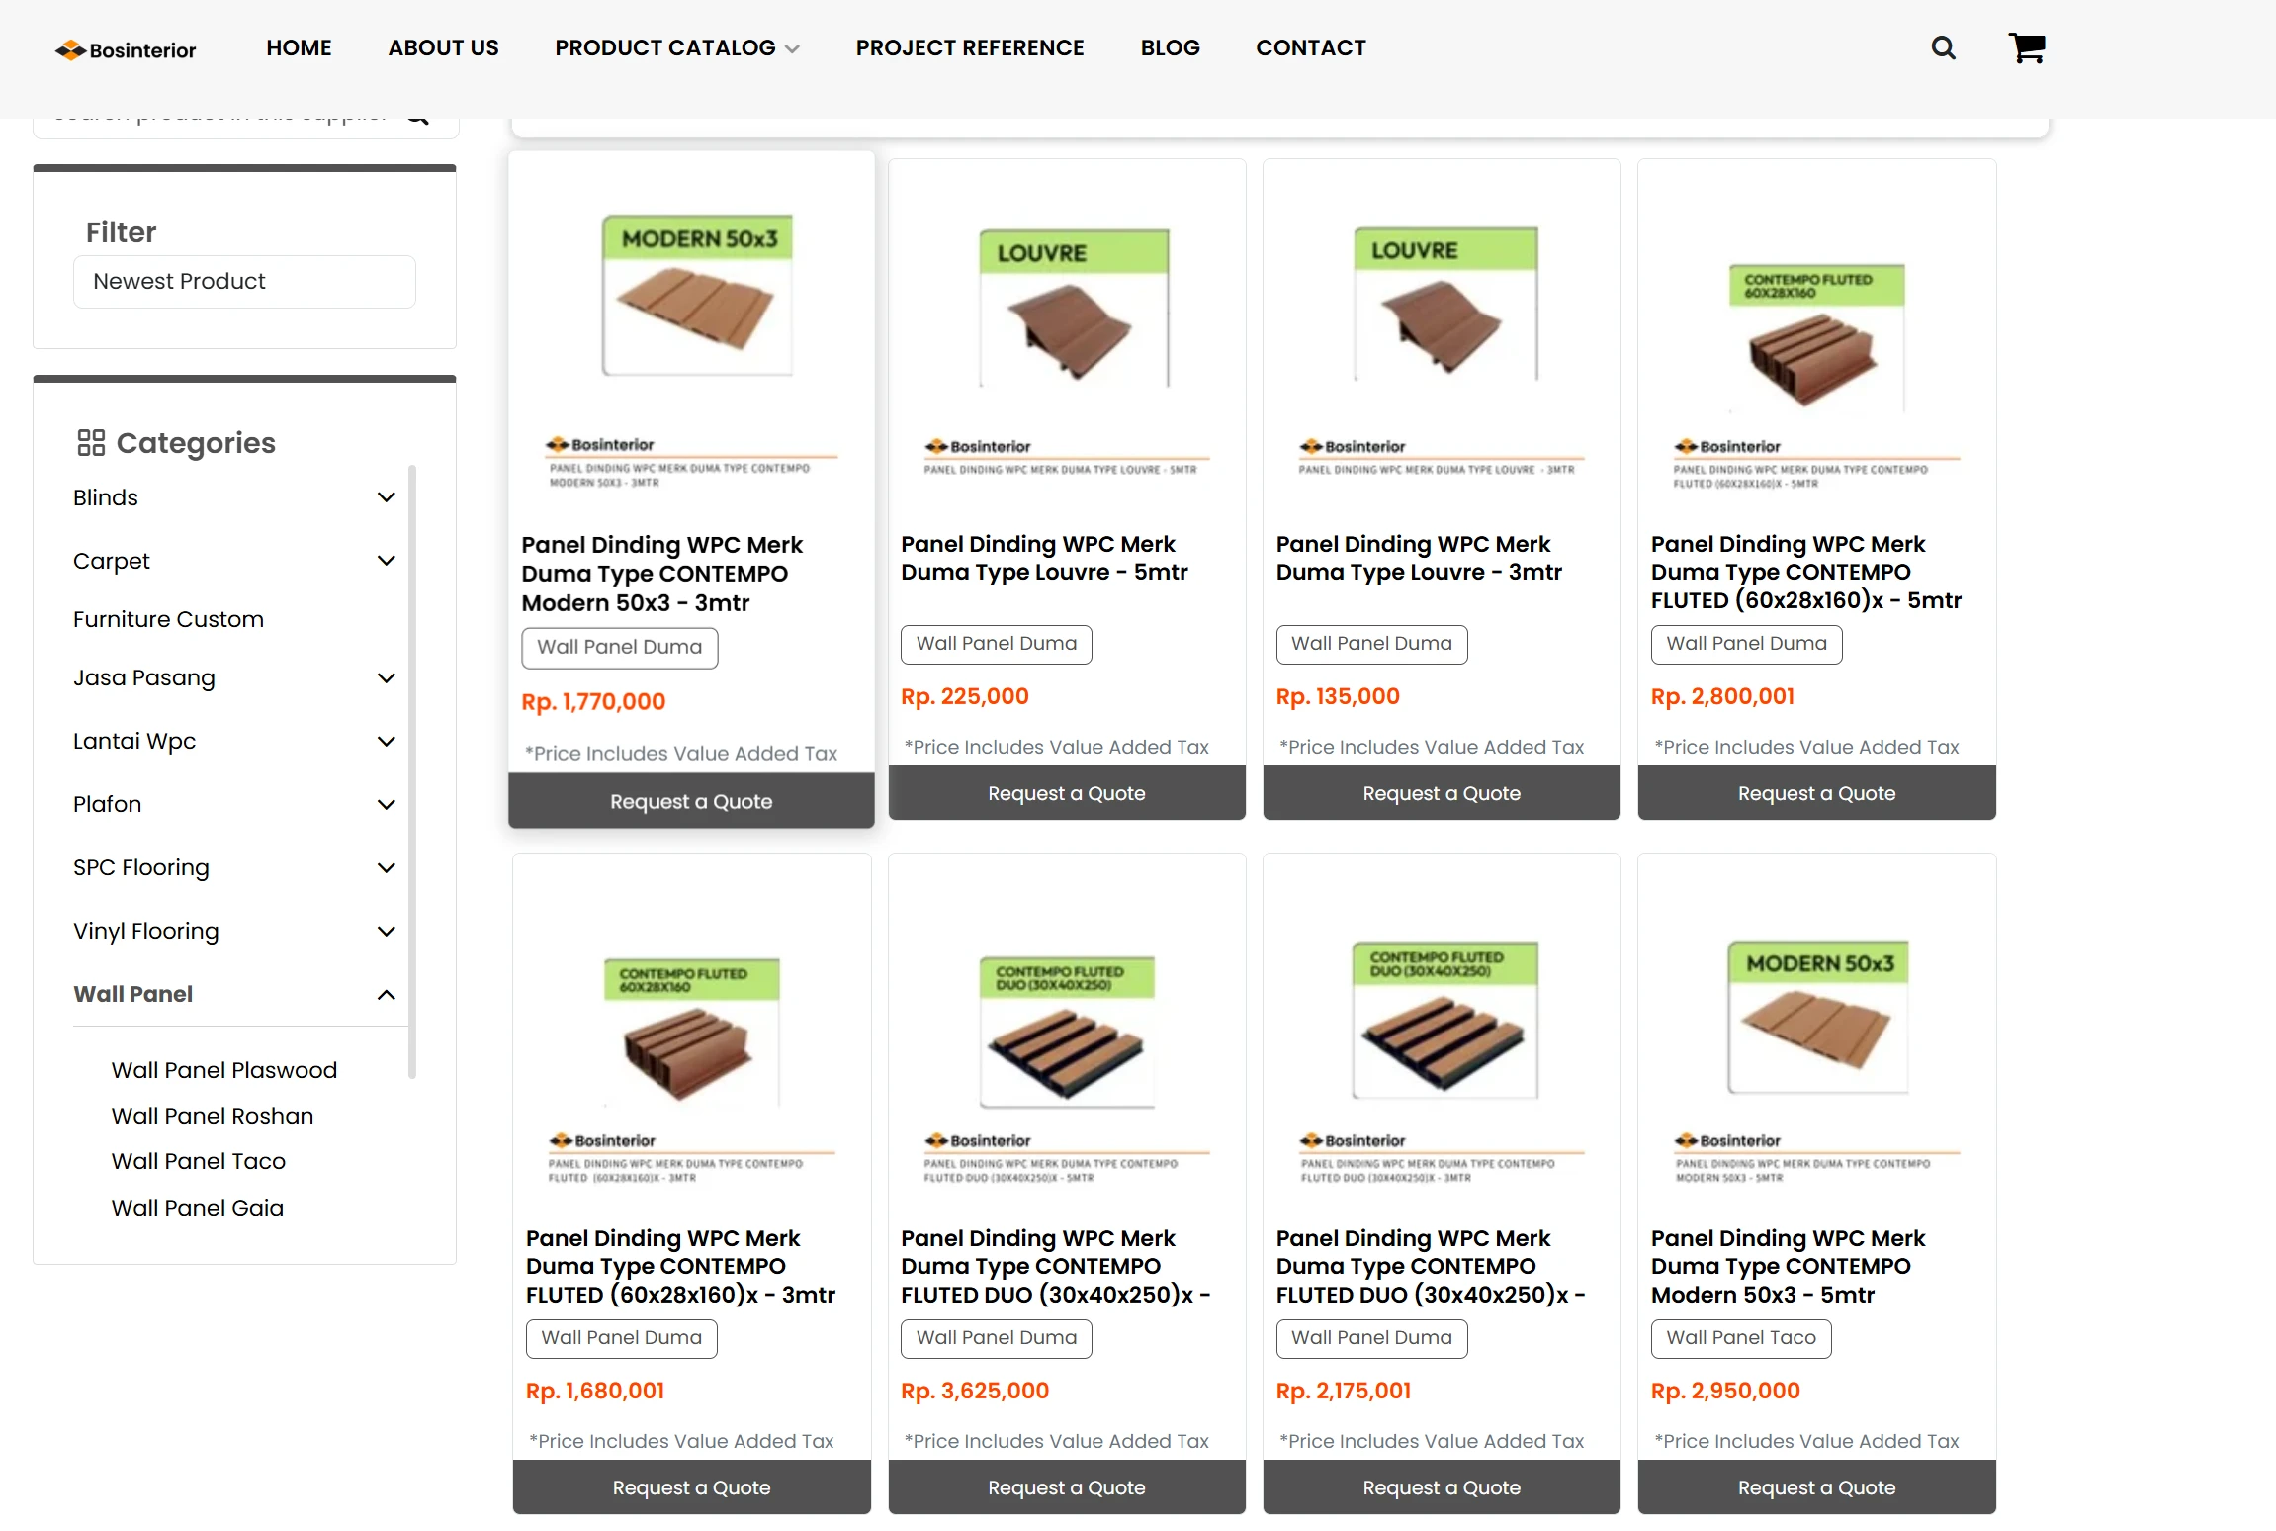Open the ABOUT US page
2276x1531 pixels.
click(443, 47)
